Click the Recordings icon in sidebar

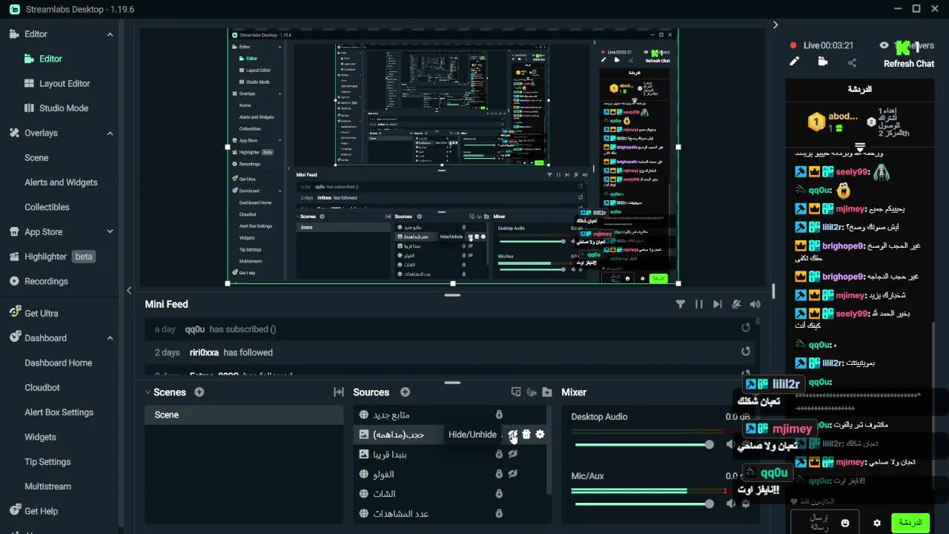click(x=15, y=281)
